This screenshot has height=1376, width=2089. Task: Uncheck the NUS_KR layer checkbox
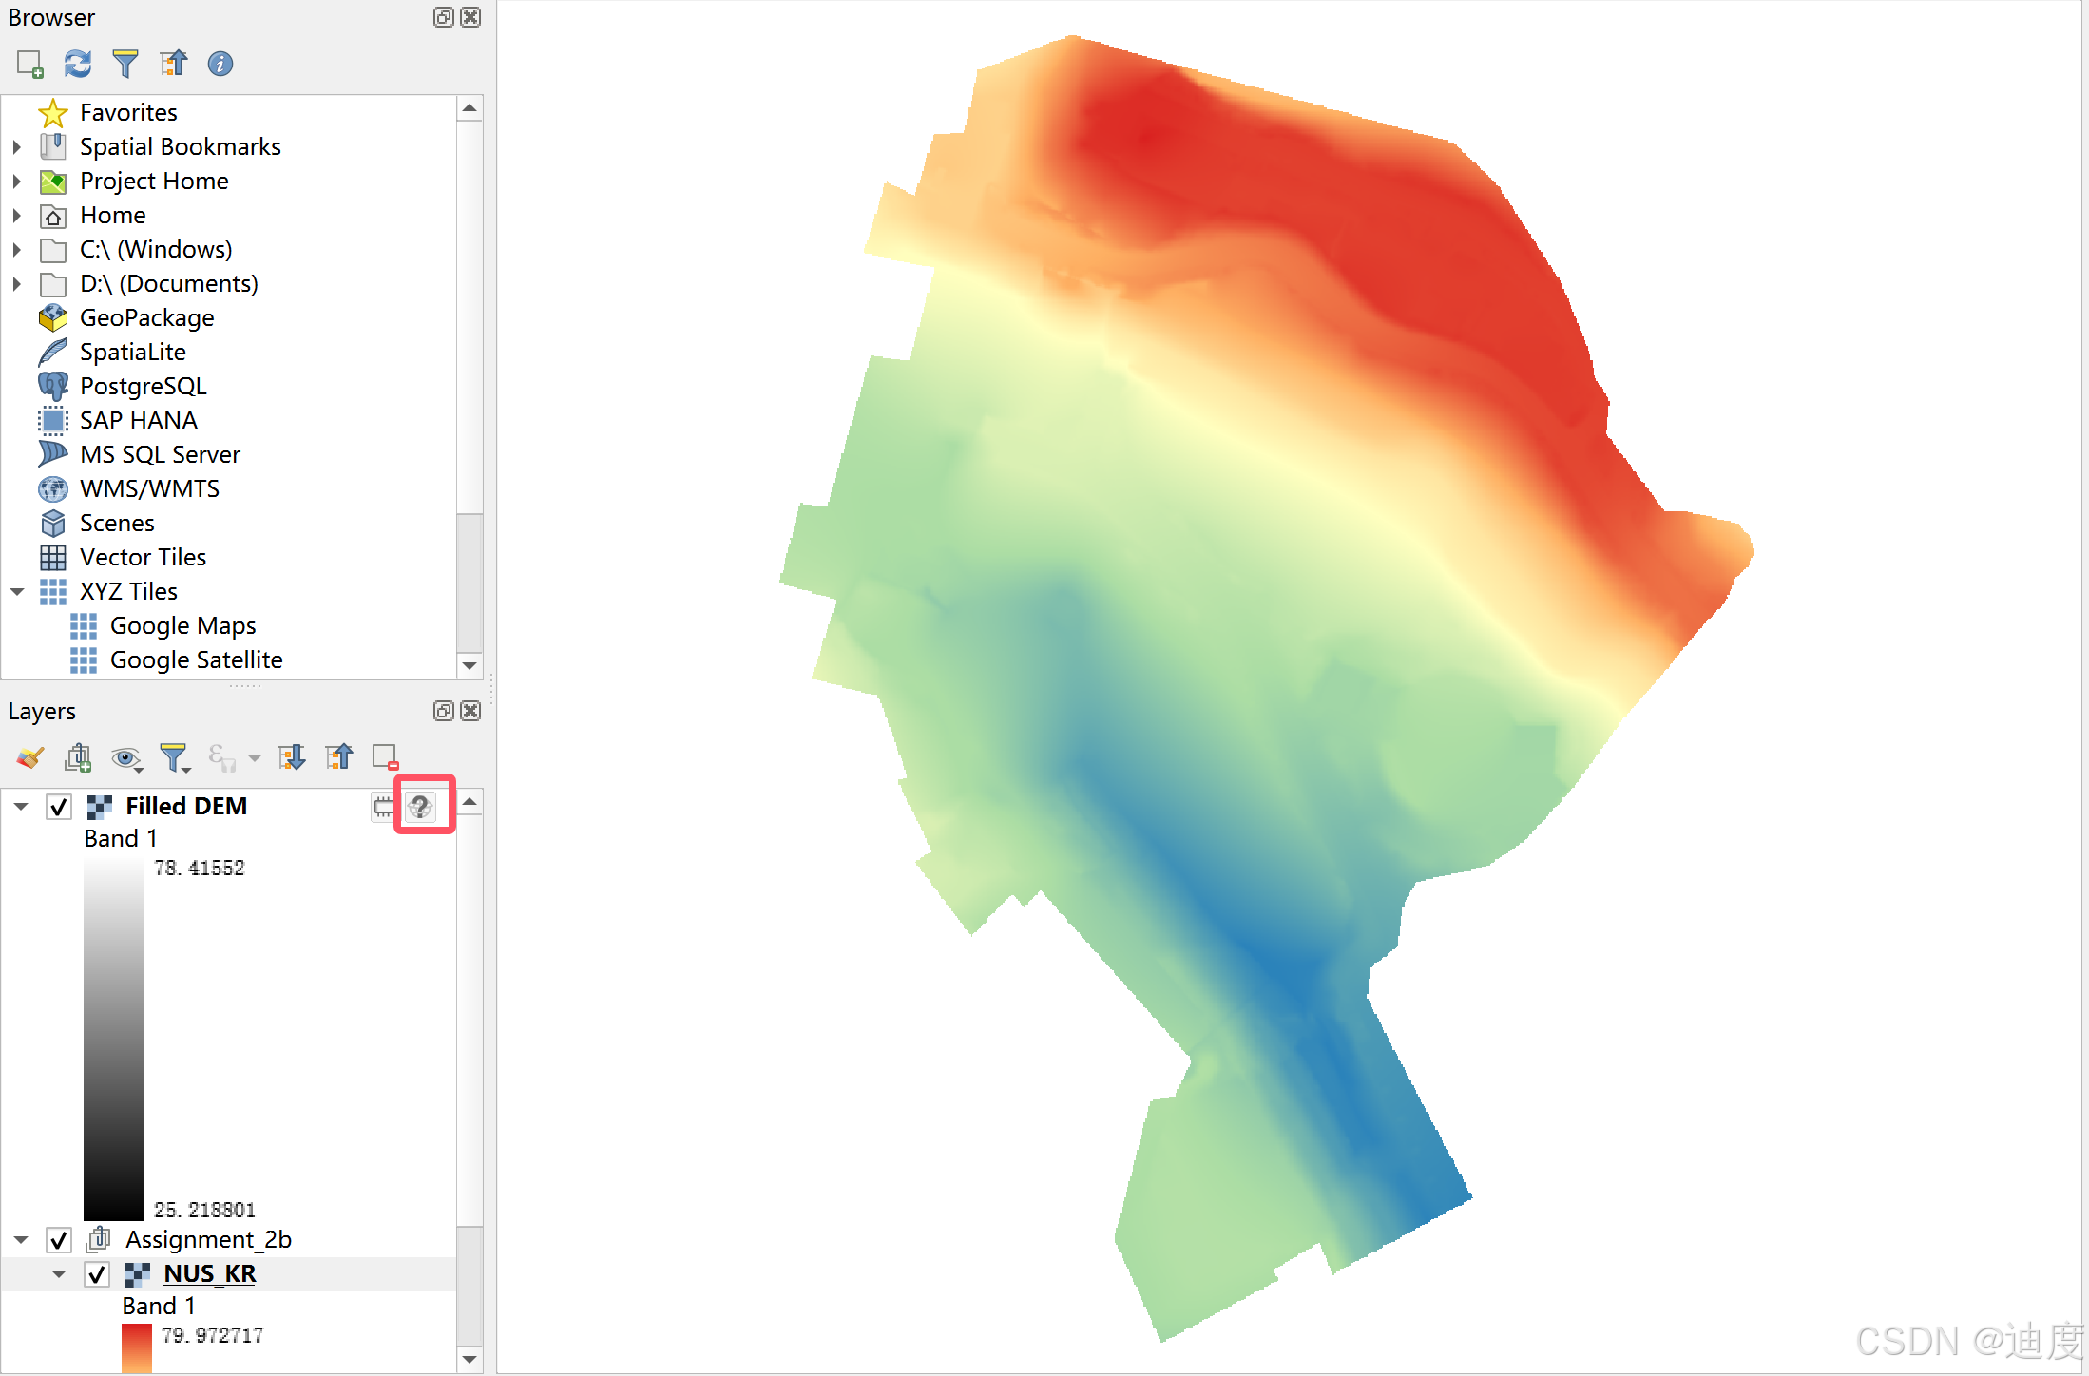pos(97,1274)
